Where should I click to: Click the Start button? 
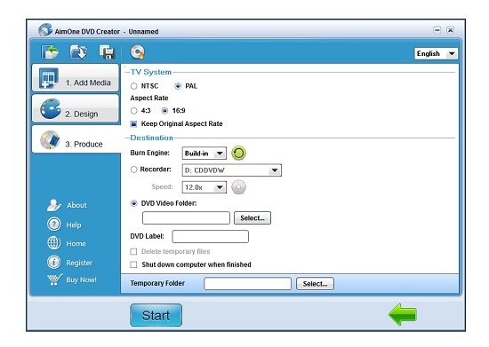156,315
